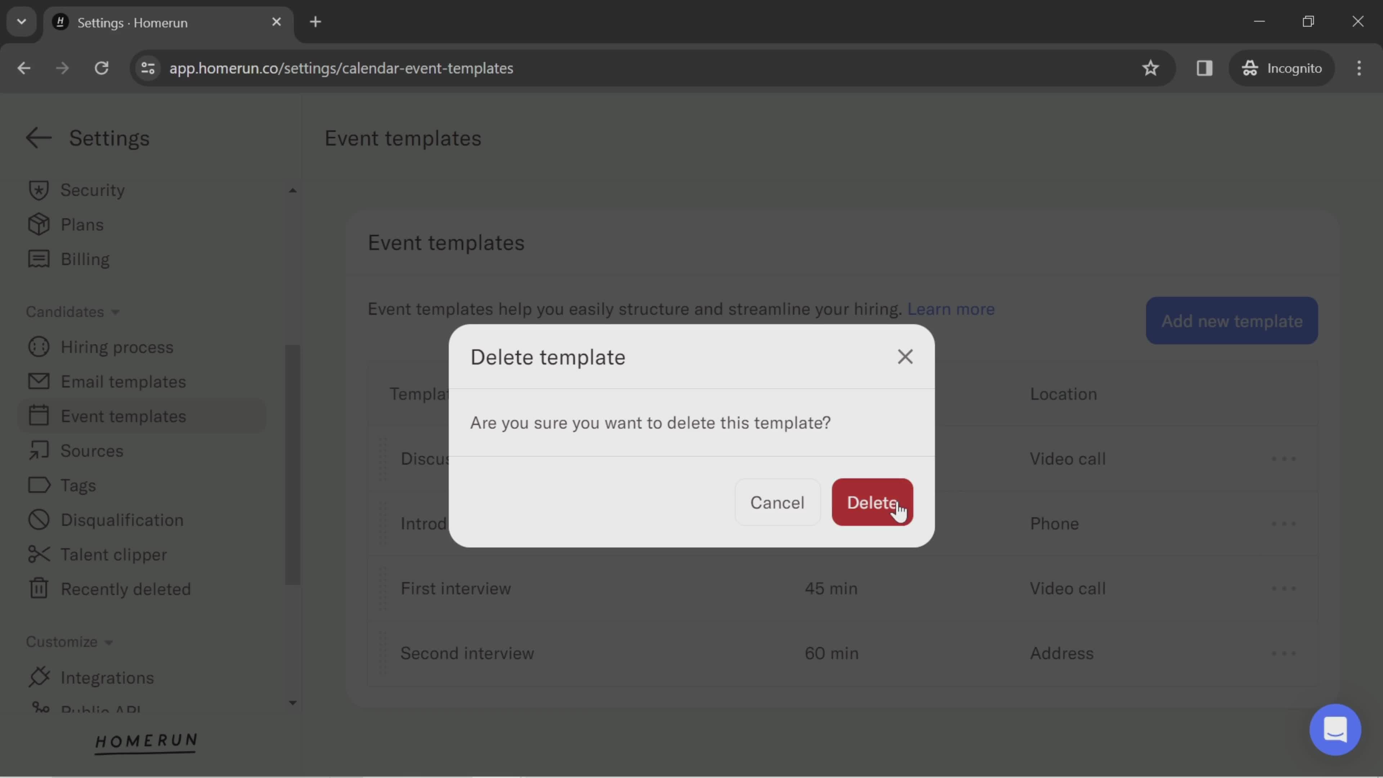Click the Address location cell

point(1061,653)
